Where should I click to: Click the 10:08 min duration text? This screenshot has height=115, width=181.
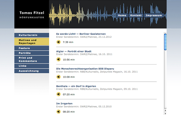(69, 77)
